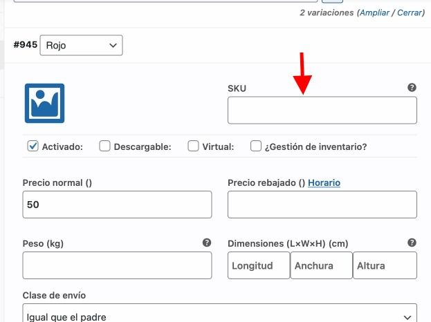The width and height of the screenshot is (431, 322).
Task: Click the Longitud dimension field
Action: pos(259,265)
